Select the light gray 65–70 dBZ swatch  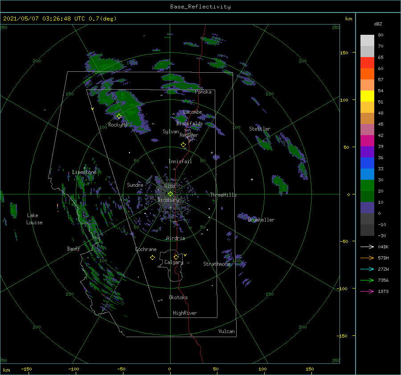click(x=367, y=51)
